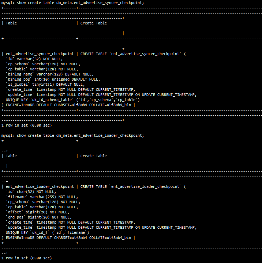
Task: Click the `id` char(32) NOT NULL line
Action: click(x=31, y=192)
